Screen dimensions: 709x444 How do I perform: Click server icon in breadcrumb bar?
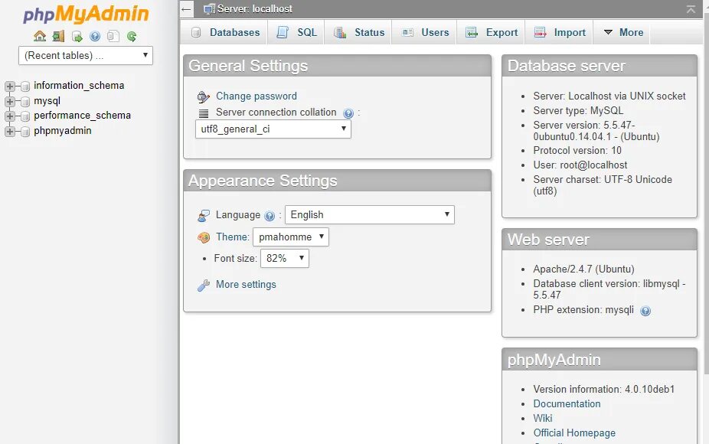(209, 8)
